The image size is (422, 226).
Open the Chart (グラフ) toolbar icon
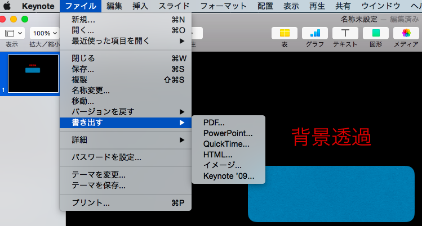coord(315,33)
